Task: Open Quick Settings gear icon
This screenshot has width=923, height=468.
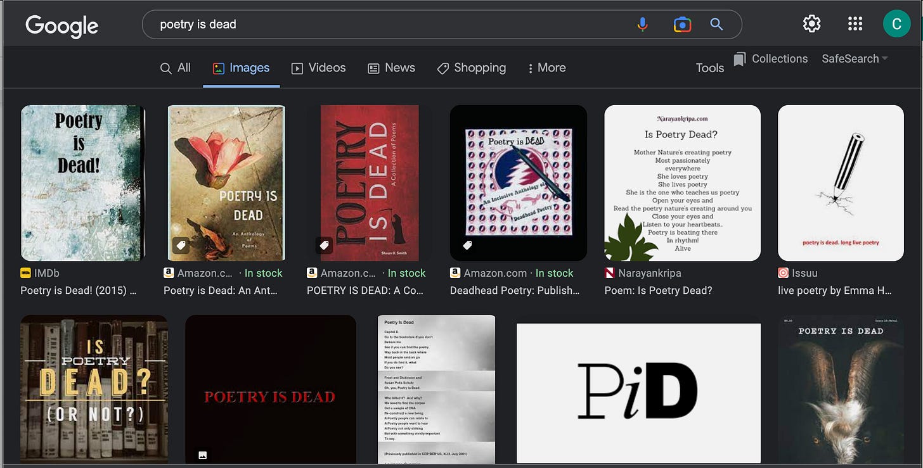Action: click(x=812, y=24)
